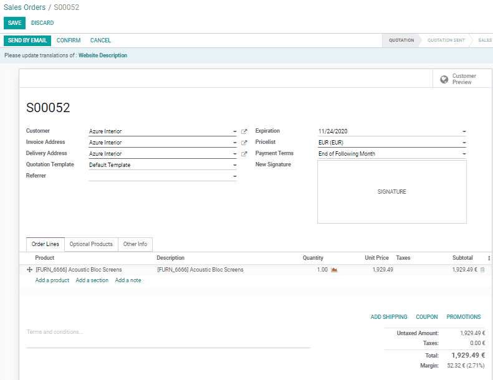Screen dimensions: 493x380
Task: Click the order line description cell
Action: pyautogui.click(x=200, y=270)
